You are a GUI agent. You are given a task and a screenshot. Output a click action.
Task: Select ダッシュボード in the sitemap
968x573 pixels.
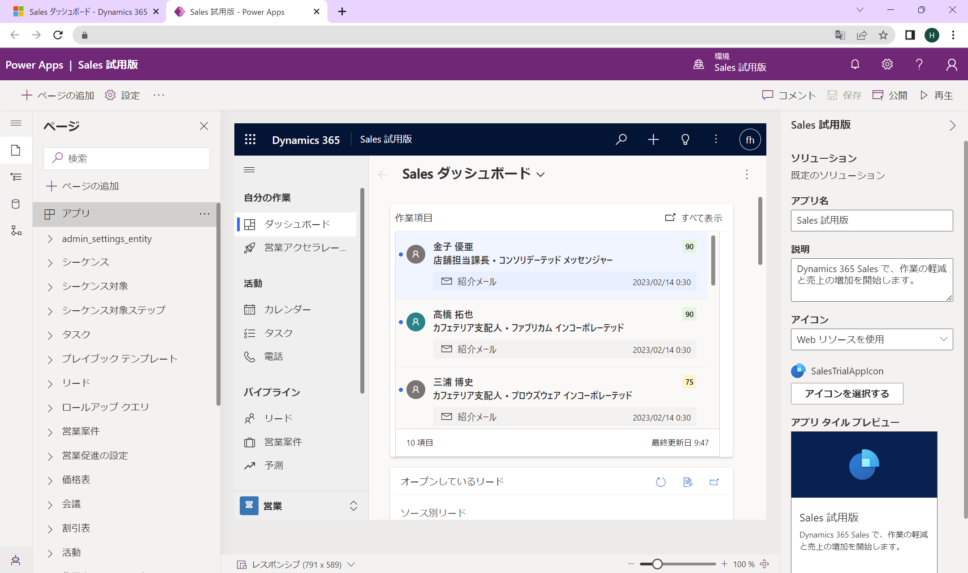(296, 224)
